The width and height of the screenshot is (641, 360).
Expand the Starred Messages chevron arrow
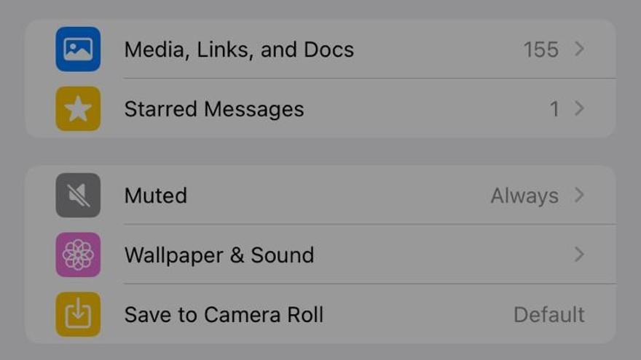(x=579, y=108)
